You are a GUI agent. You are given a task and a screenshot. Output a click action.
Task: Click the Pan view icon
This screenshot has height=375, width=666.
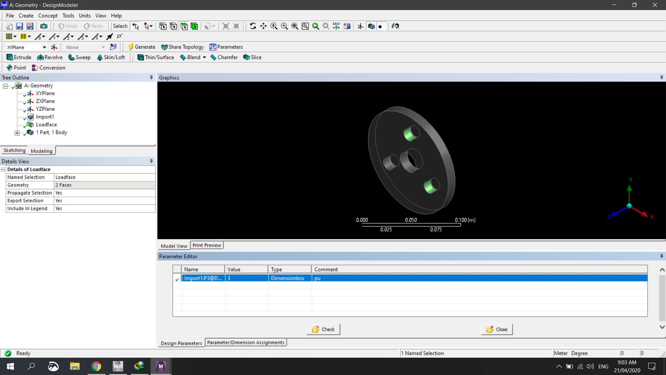263,26
